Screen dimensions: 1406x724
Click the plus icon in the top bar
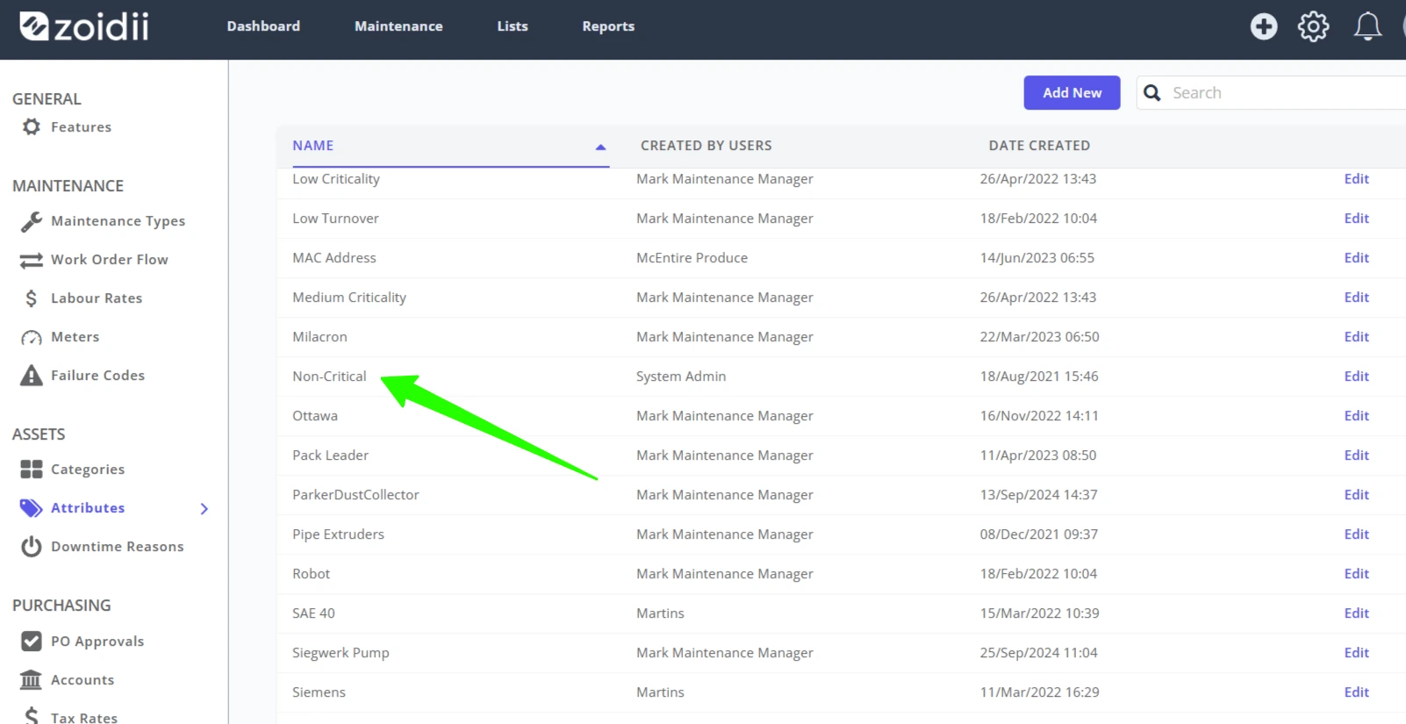(x=1264, y=26)
